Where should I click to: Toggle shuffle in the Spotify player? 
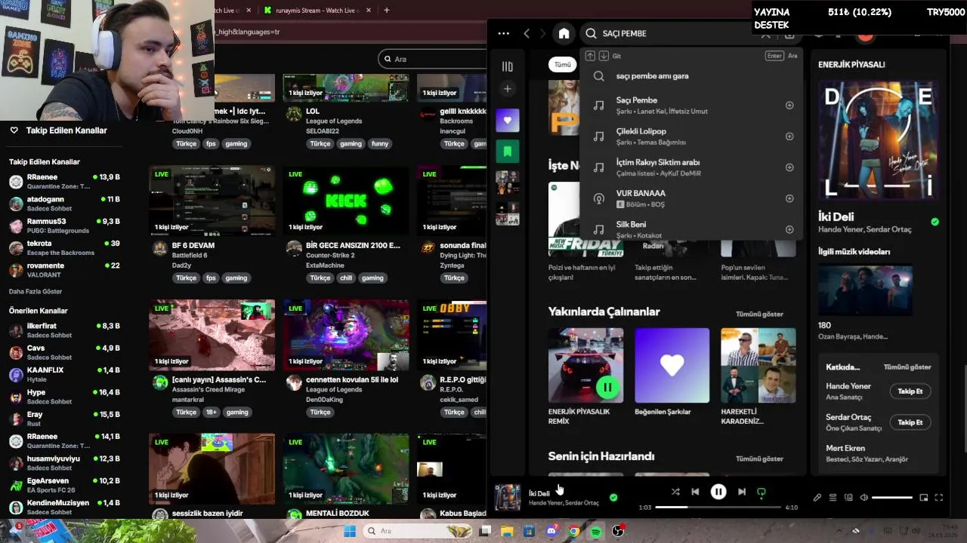coord(675,492)
